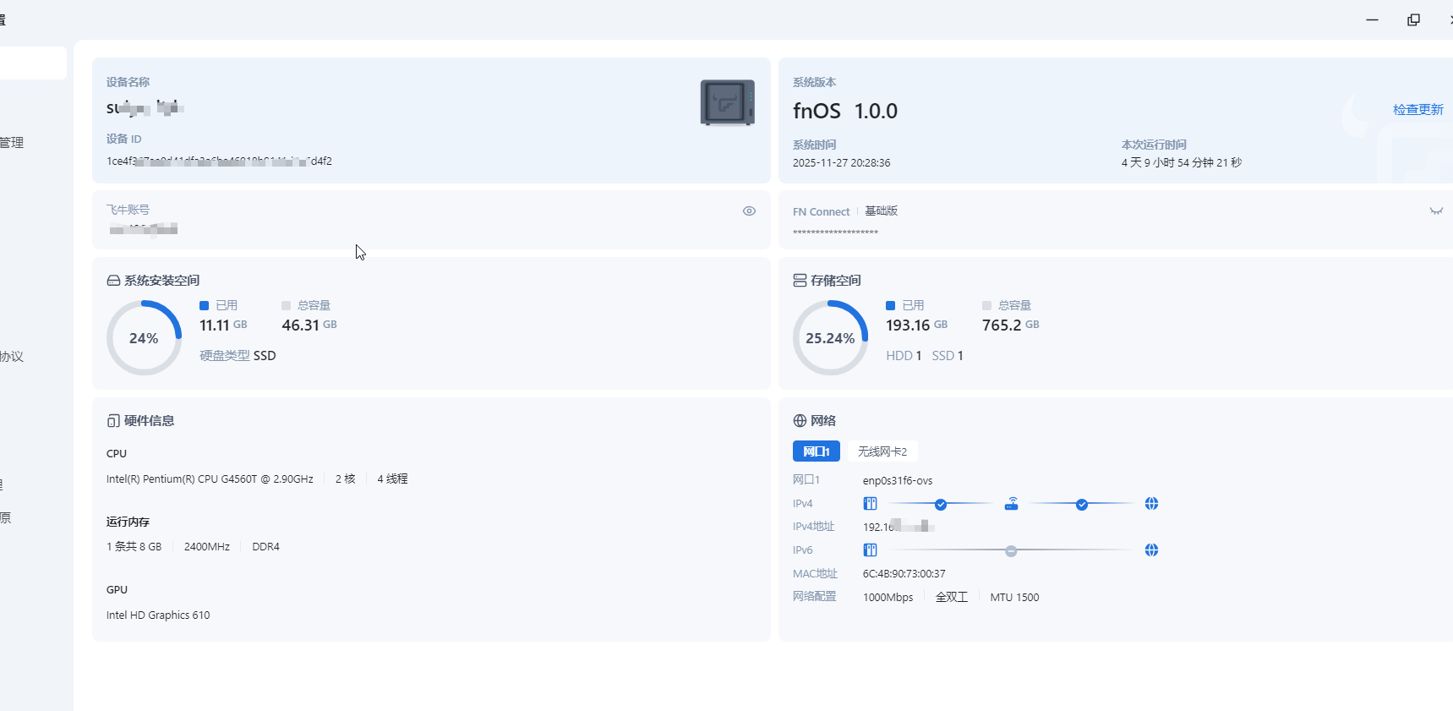Click the internet globe icon in the IPv4 row

1151,504
